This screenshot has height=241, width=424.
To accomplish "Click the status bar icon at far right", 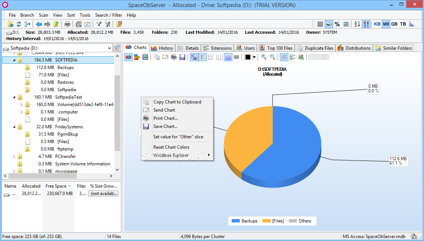I will [414, 237].
